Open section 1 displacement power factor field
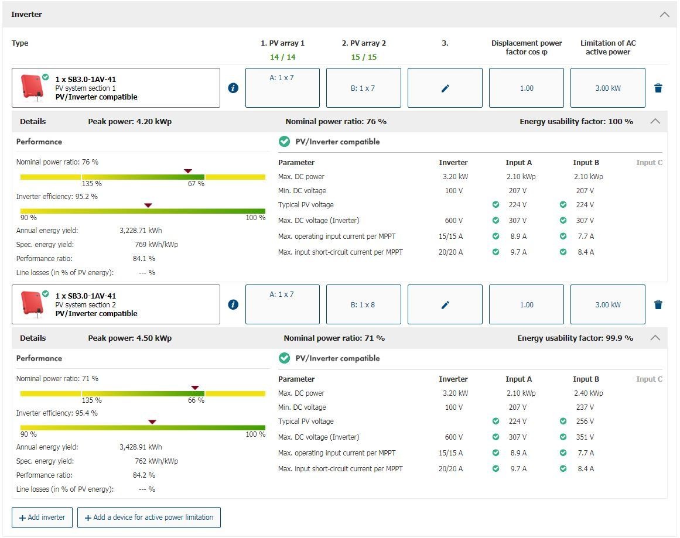Image resolution: width=680 pixels, height=538 pixels. point(526,88)
